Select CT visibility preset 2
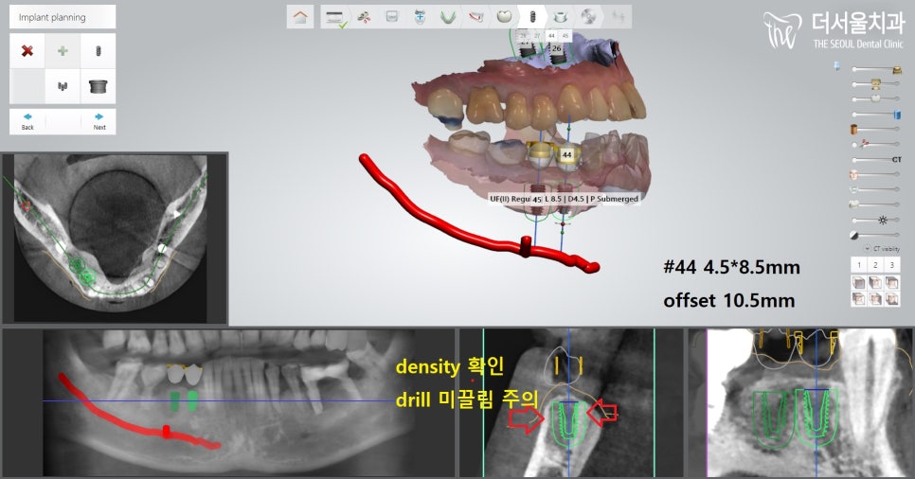Image resolution: width=915 pixels, height=479 pixels. pyautogui.click(x=875, y=265)
